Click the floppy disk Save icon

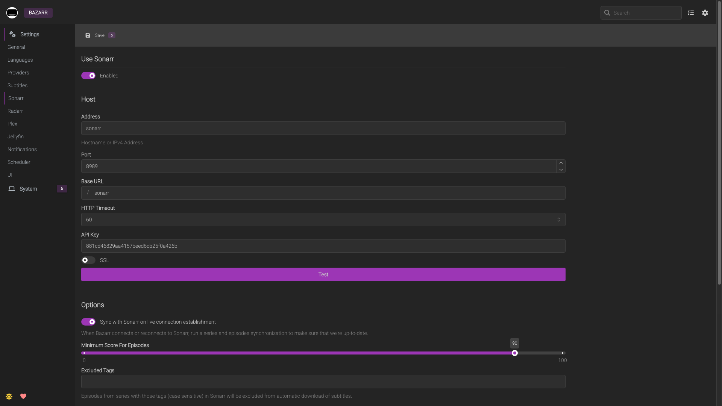[x=88, y=35]
